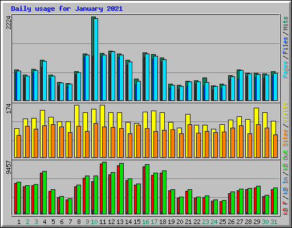Click day label 18 on the x-axis

[163, 222]
